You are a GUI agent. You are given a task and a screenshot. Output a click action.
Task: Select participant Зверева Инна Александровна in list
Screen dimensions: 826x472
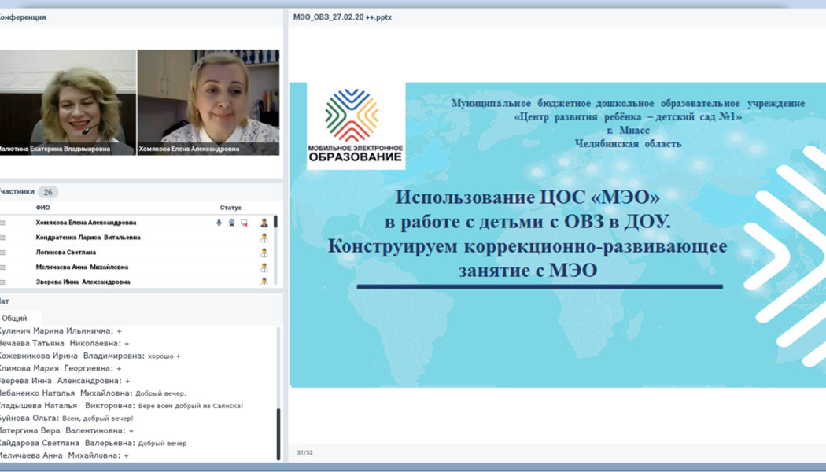pos(83,282)
